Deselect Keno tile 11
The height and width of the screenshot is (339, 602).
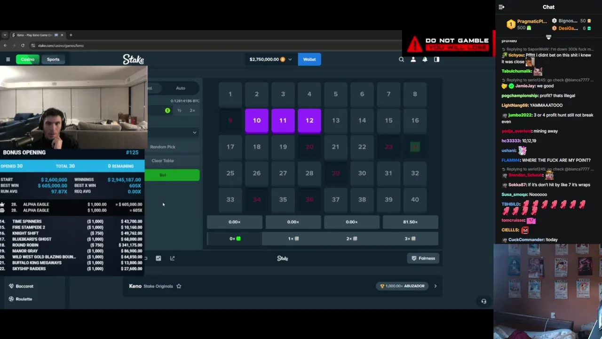(283, 121)
